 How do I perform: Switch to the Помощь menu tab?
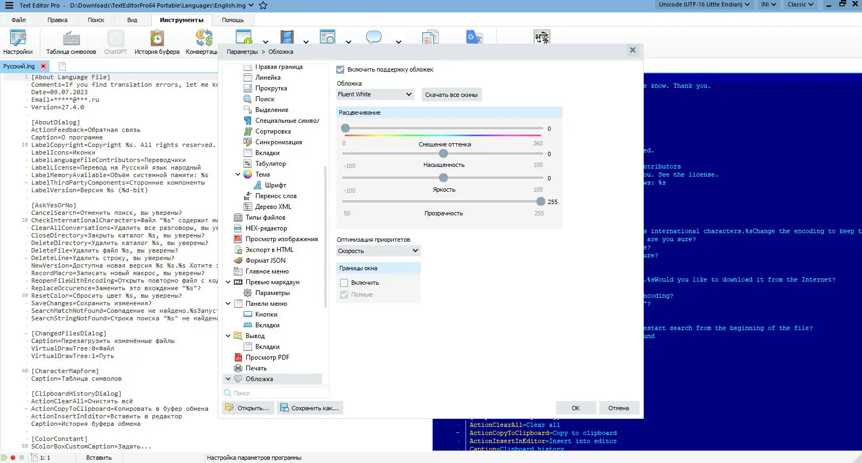point(233,20)
